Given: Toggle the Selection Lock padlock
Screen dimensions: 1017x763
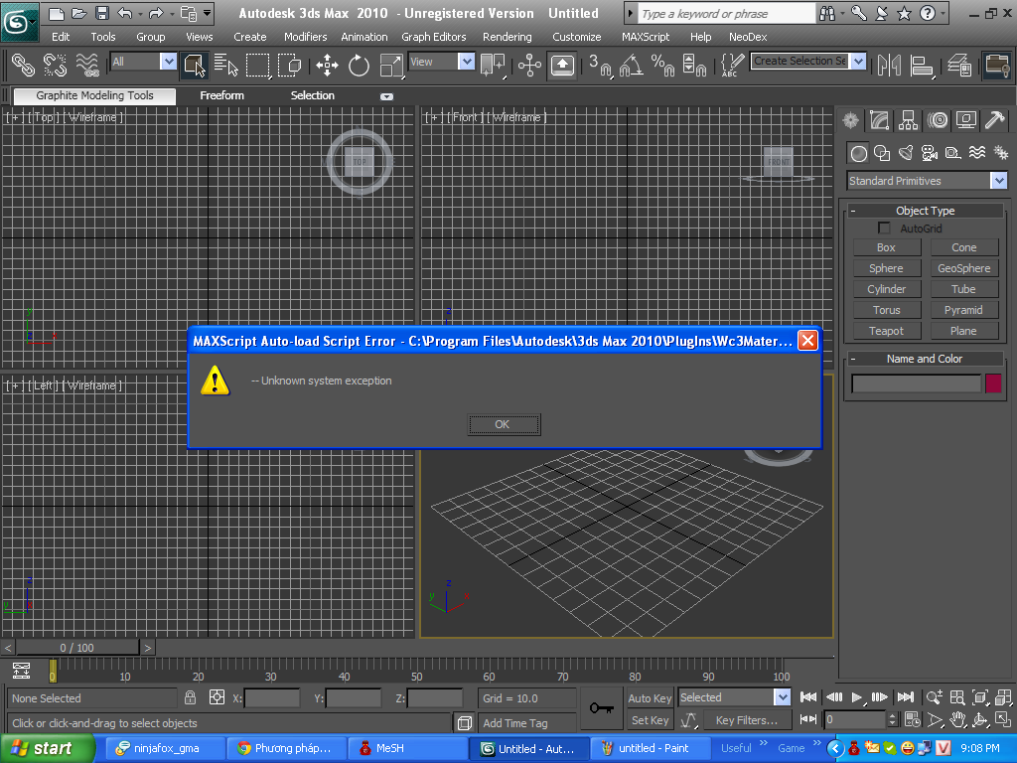Looking at the screenshot, I should coord(190,697).
